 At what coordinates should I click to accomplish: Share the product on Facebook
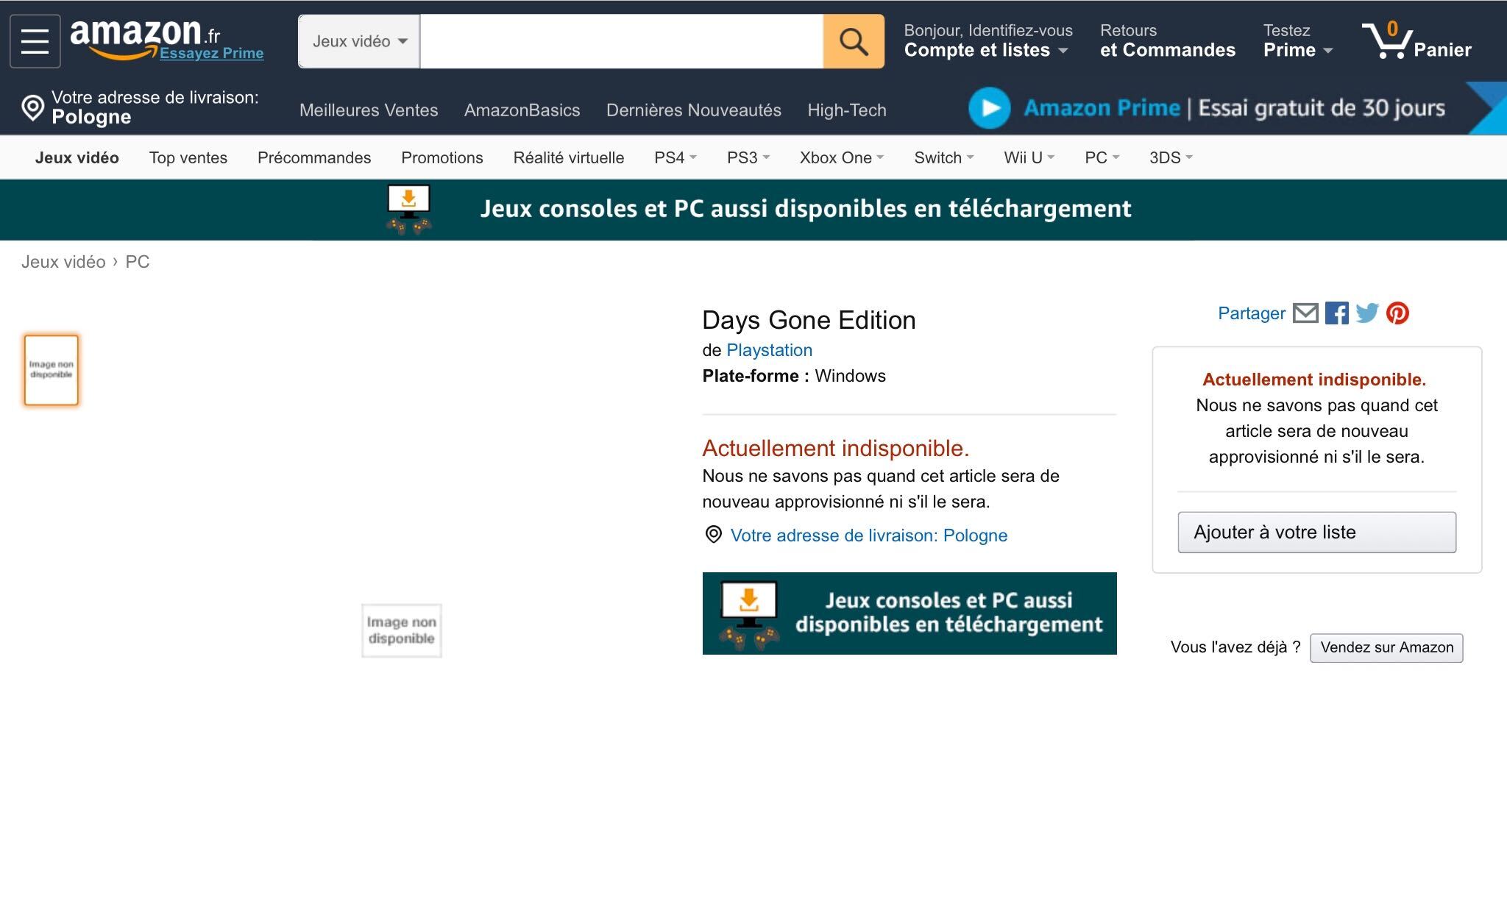pyautogui.click(x=1337, y=313)
